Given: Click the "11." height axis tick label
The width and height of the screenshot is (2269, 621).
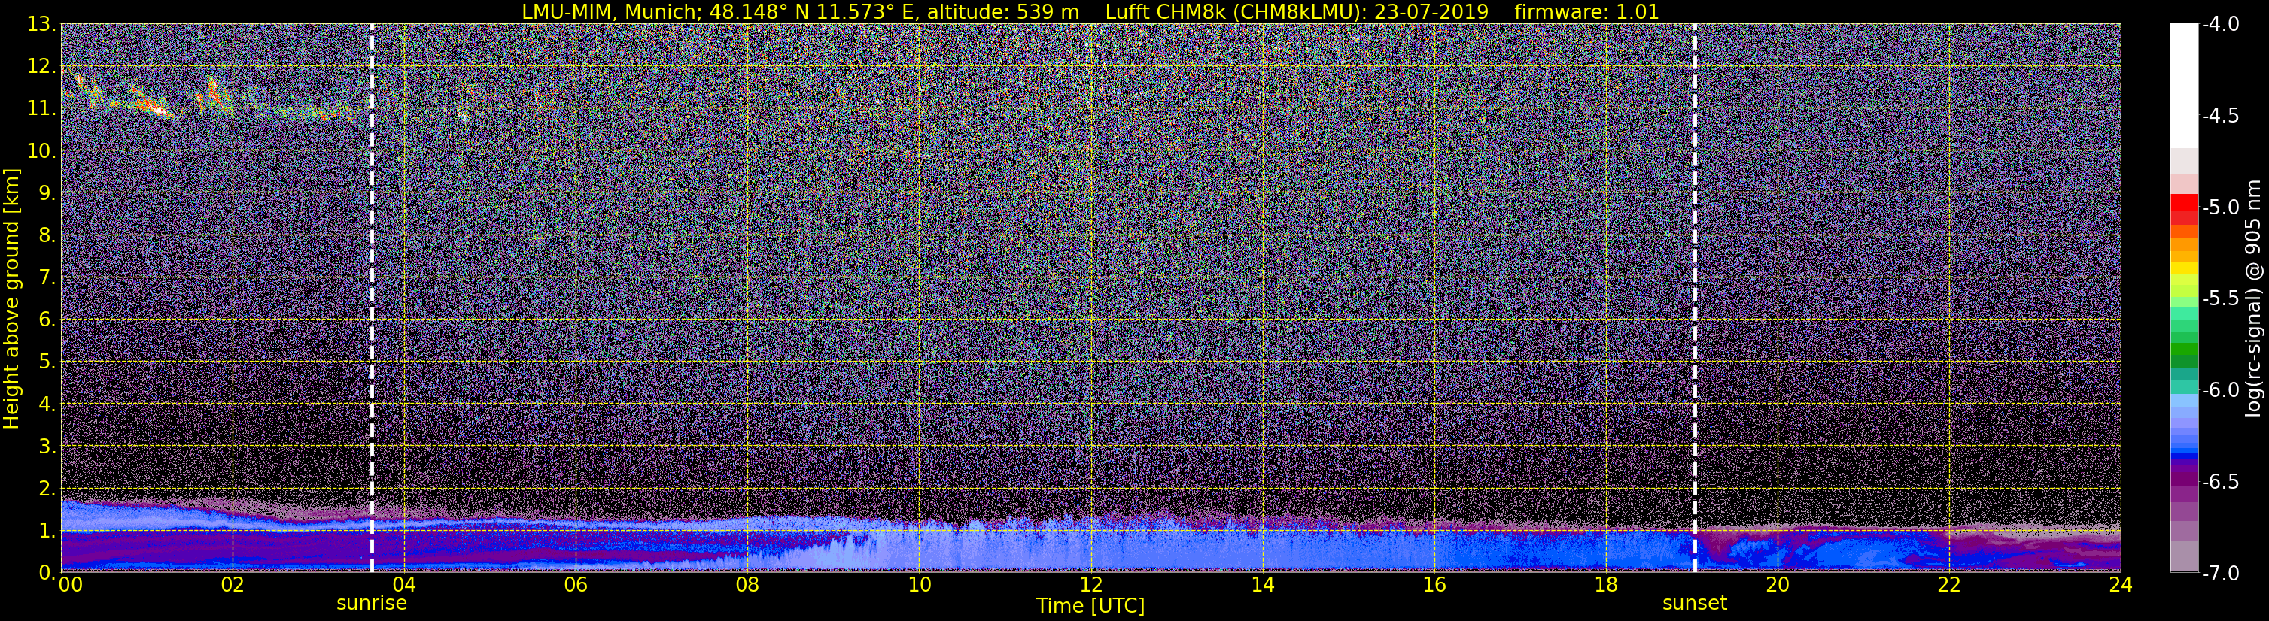Looking at the screenshot, I should pos(41,109).
